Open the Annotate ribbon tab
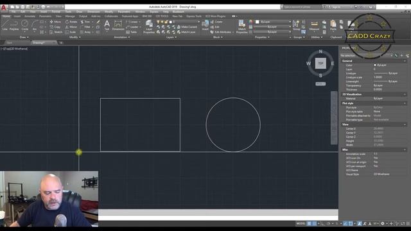Screen dimensions: 411x231 [30, 16]
